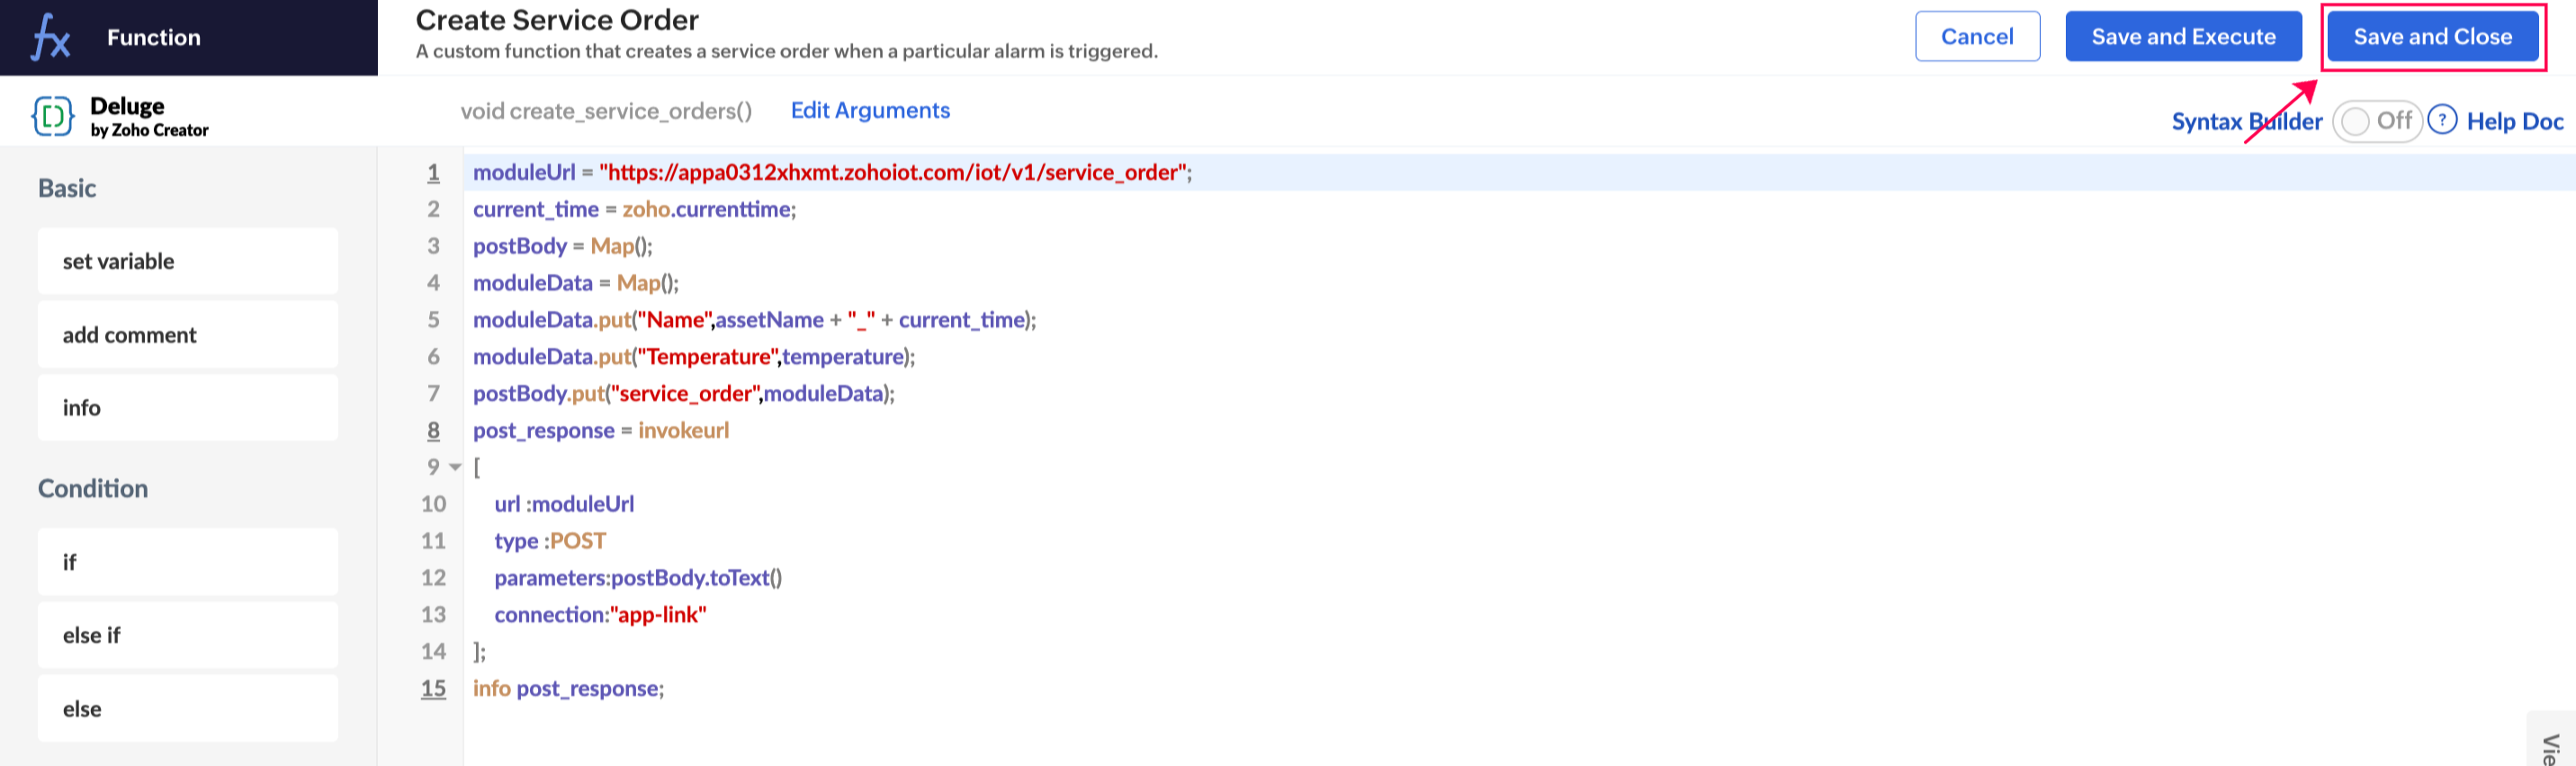This screenshot has width=2576, height=766.
Task: Open the Help Doc question mark icon
Action: click(x=2442, y=120)
